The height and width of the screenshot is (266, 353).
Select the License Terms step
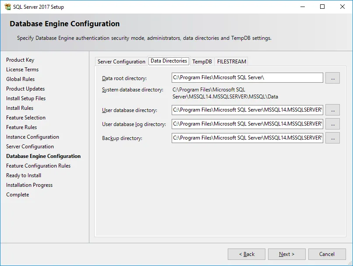pyautogui.click(x=22, y=70)
